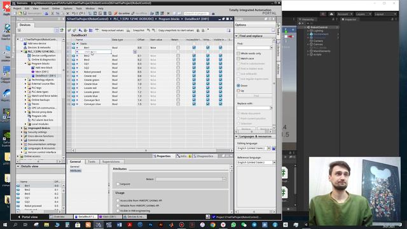Viewport: 407px width, 229px height.
Task: Open the Reference language dropdown
Action: 274,162
